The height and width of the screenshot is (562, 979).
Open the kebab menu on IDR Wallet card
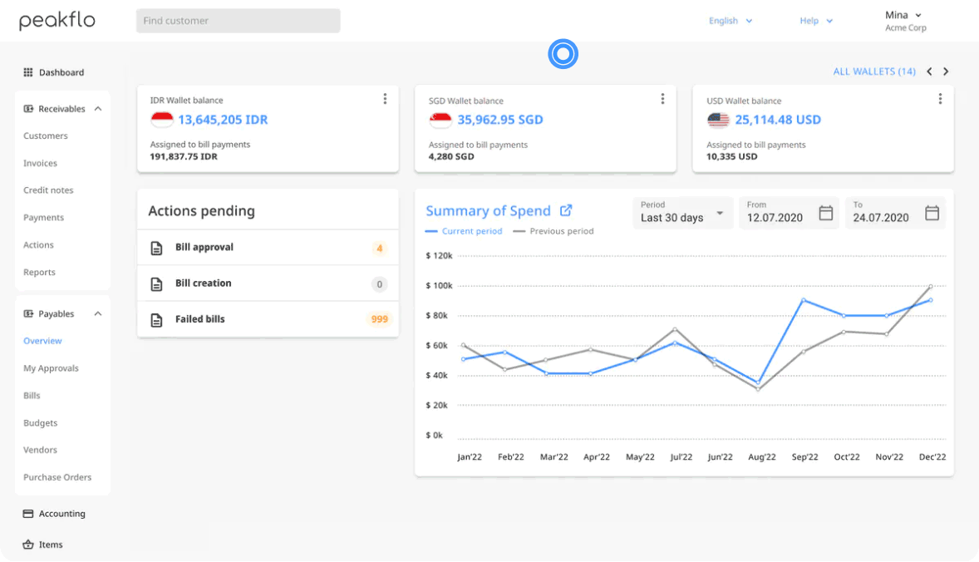coord(385,98)
